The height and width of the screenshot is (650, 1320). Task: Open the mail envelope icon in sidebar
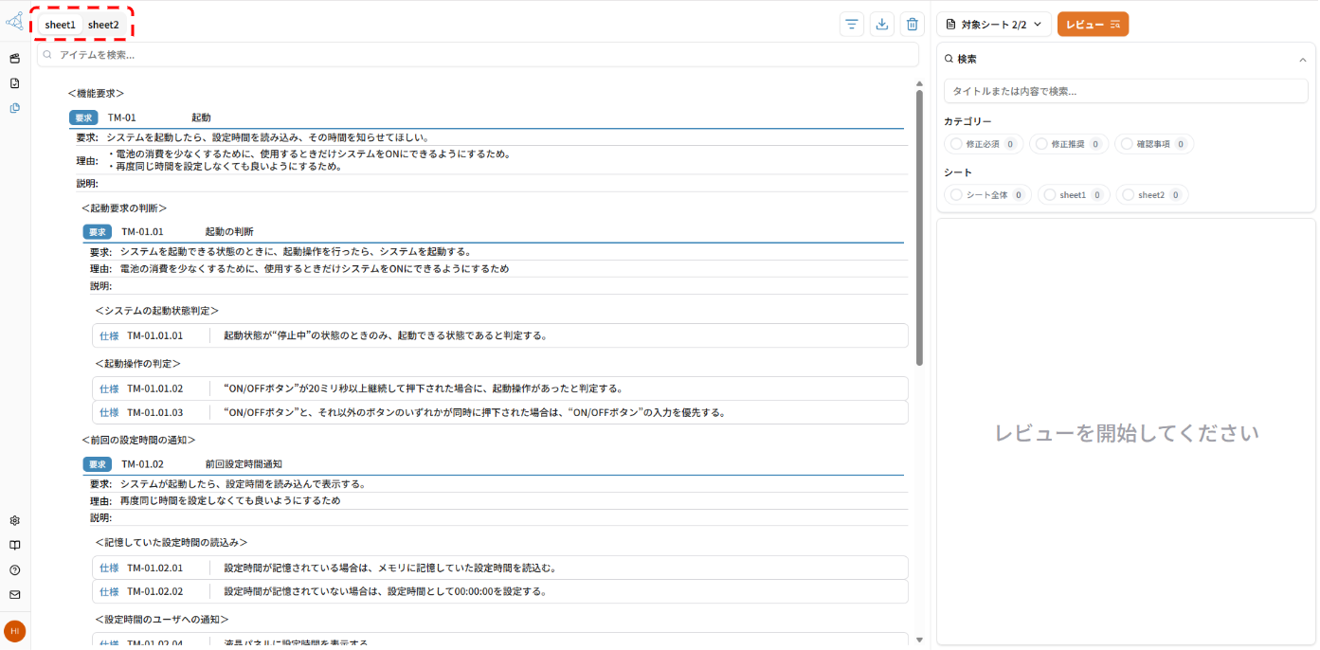(13, 594)
